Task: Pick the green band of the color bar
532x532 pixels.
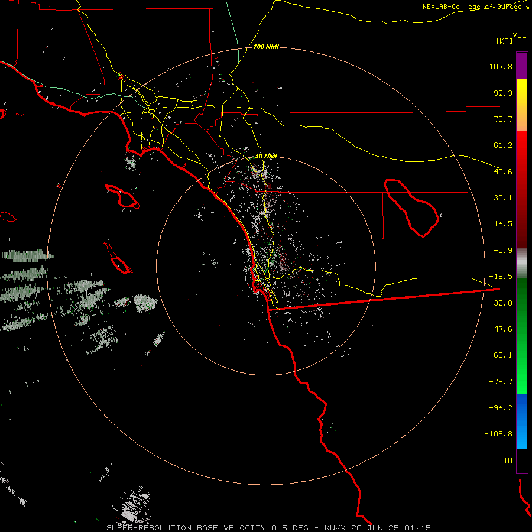Action: pyautogui.click(x=522, y=336)
